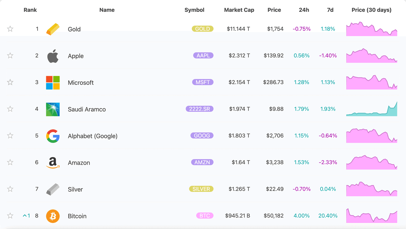
Task: Toggle favorite star for Gold
Action: click(x=10, y=29)
